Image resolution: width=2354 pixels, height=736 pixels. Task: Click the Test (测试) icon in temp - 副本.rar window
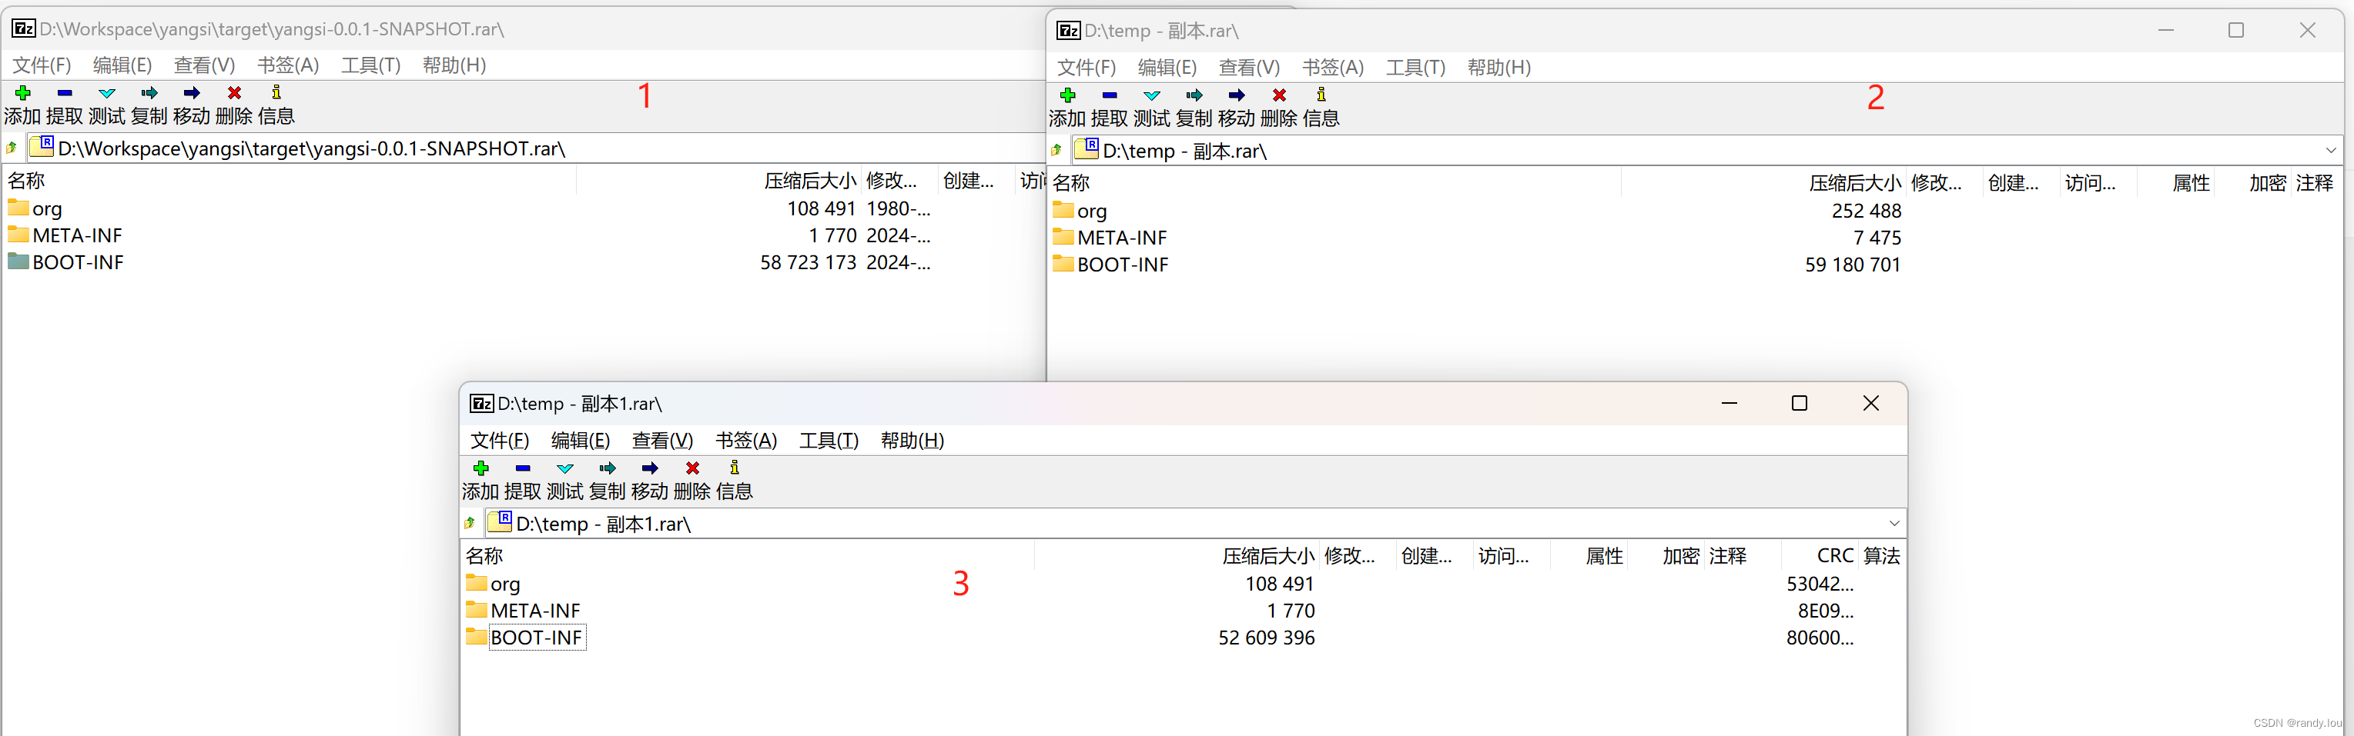1151,95
